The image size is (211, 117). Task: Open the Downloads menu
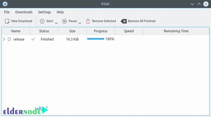[24, 12]
